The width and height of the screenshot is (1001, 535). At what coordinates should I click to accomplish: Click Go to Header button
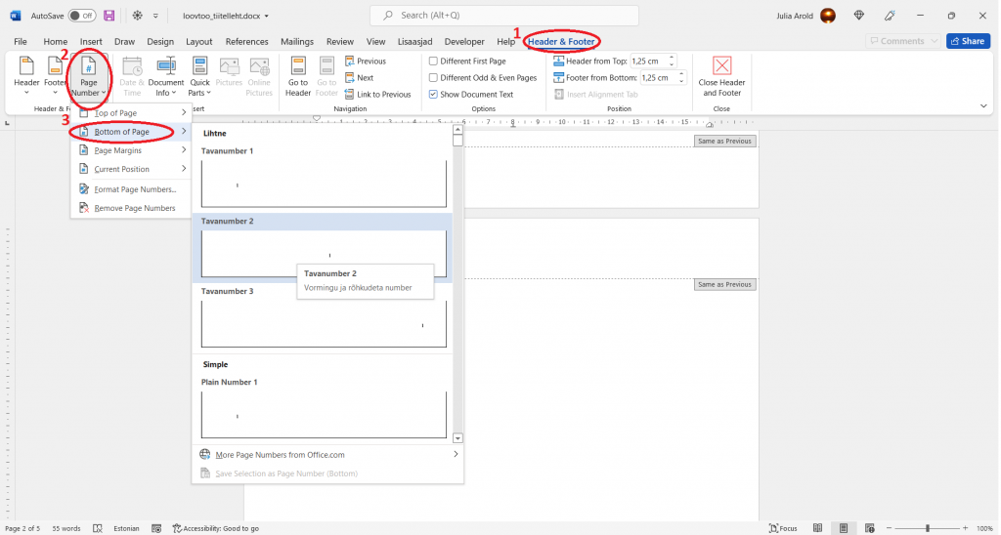[297, 76]
